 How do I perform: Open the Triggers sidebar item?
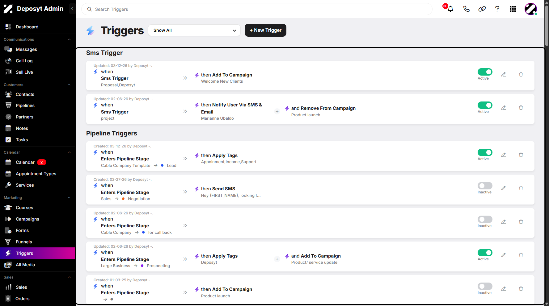(38, 253)
